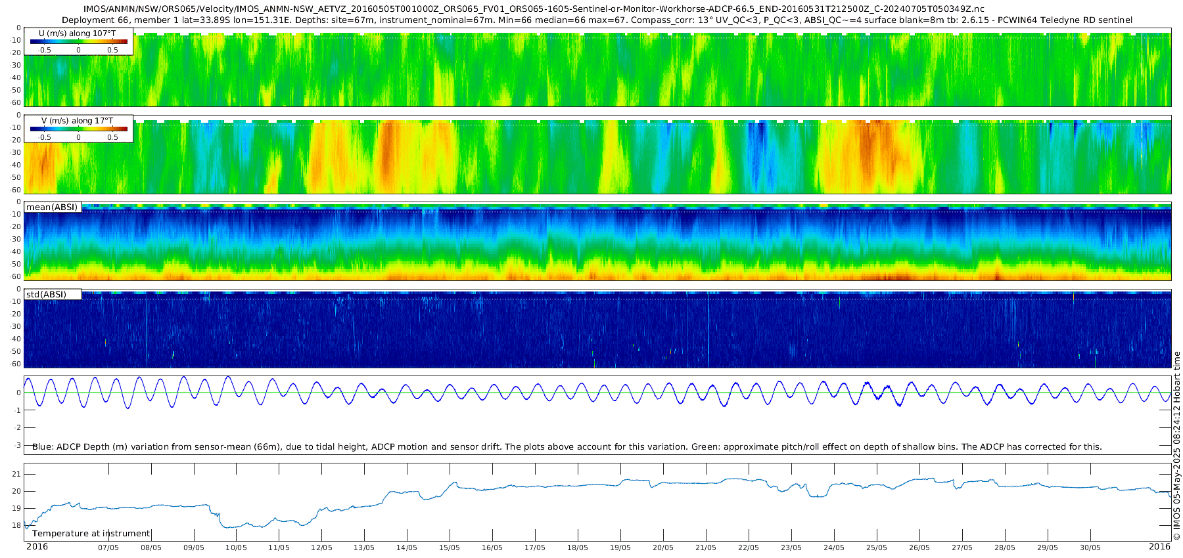Click the -3 tick on depth variation axis
1183x558 pixels.
click(x=17, y=445)
